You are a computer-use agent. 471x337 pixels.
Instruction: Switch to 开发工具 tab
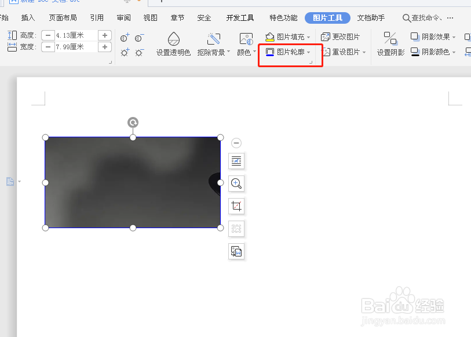click(x=240, y=18)
